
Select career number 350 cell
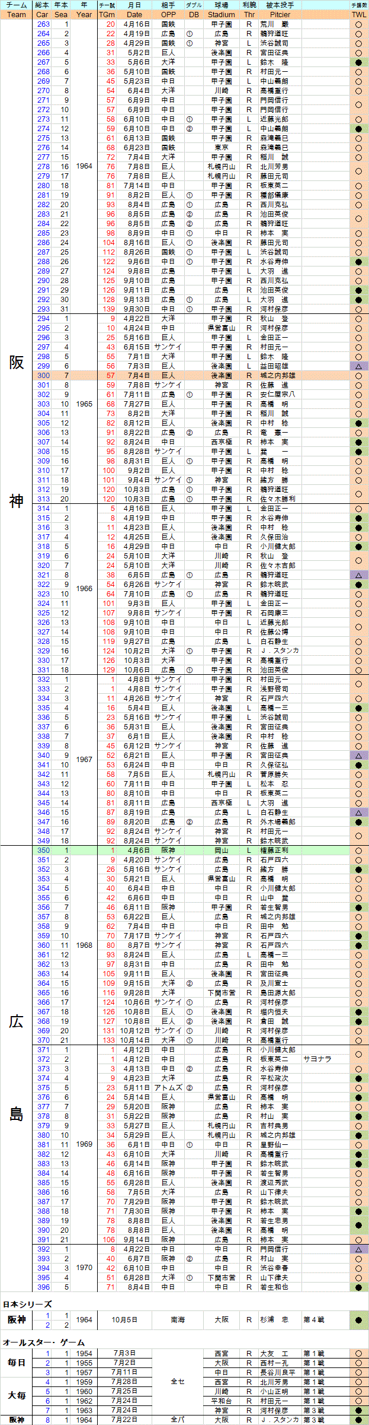[43, 850]
